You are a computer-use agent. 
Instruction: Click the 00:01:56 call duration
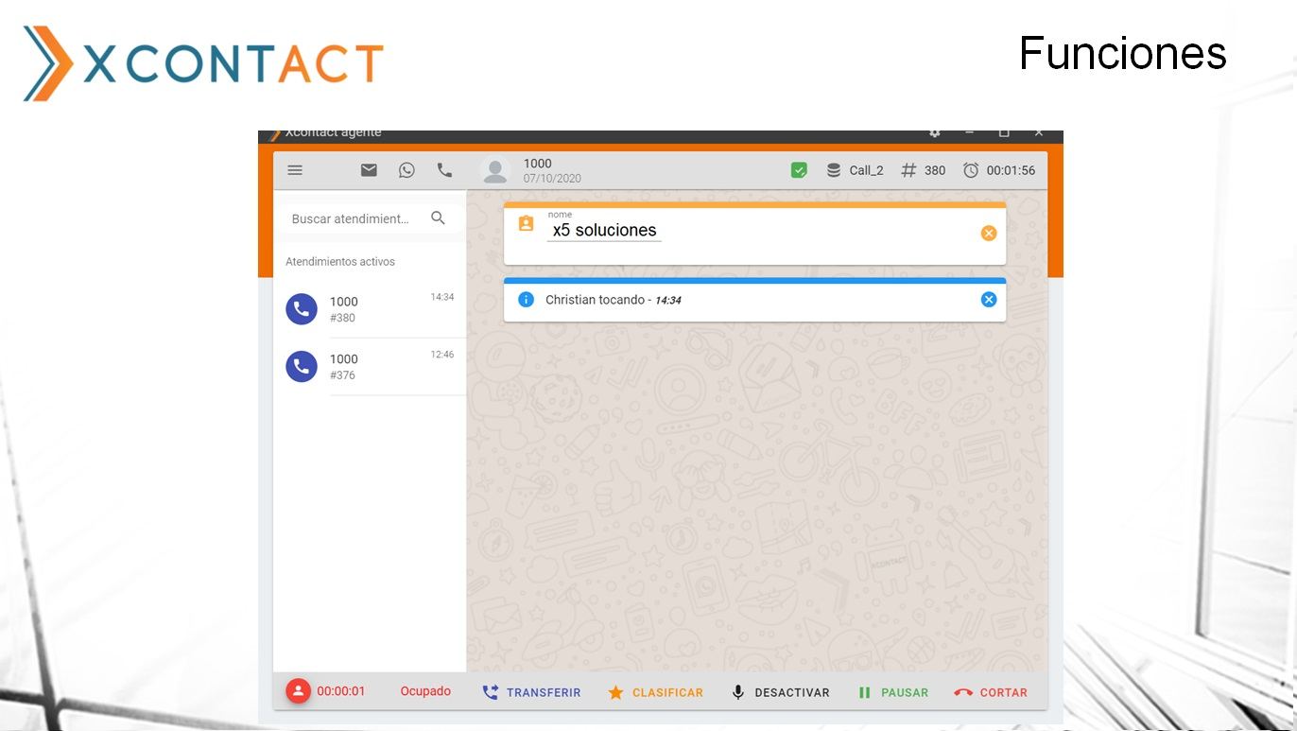click(1011, 170)
